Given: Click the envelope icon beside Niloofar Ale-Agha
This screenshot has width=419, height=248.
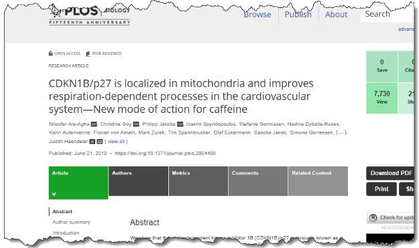Looking at the screenshot, I should click(x=94, y=124).
